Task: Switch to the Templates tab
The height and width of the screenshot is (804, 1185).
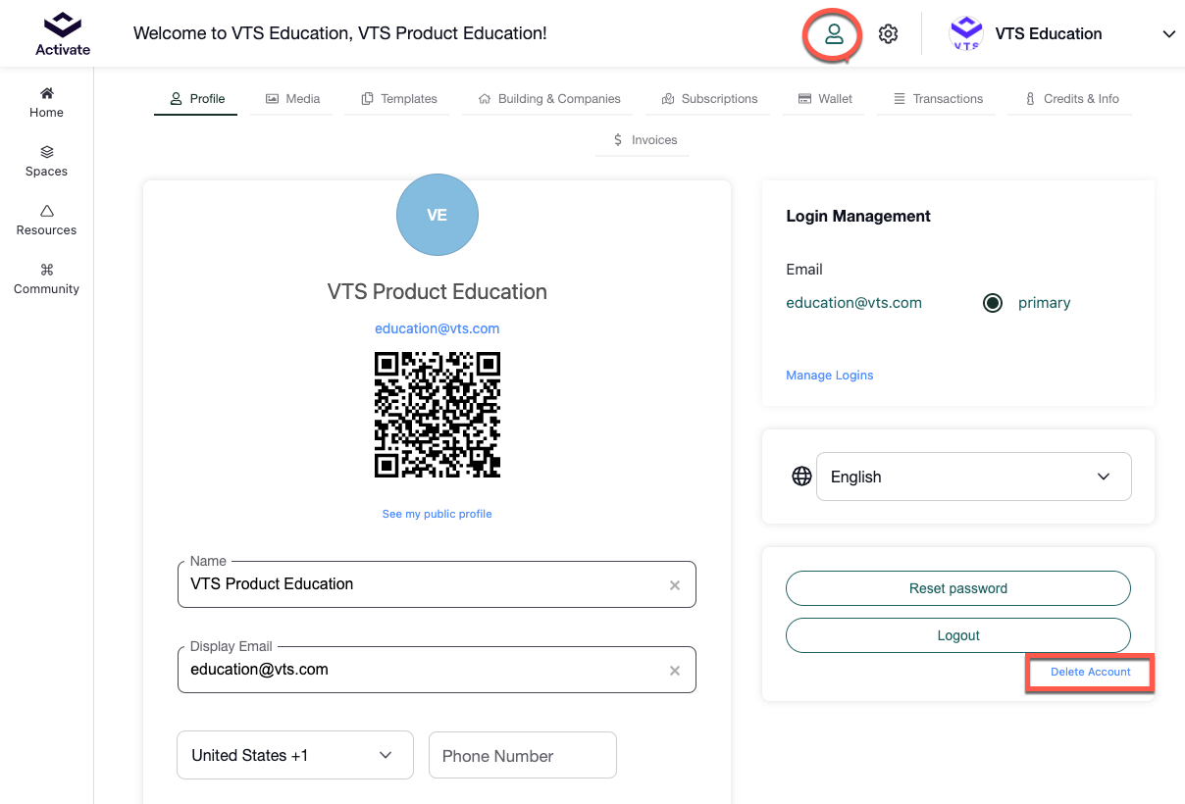Action: pyautogui.click(x=398, y=99)
